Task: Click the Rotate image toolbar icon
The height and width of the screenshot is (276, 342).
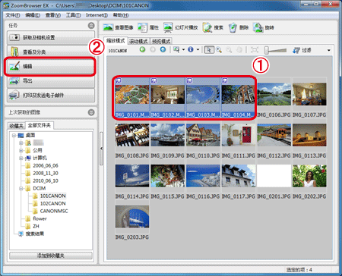Action: (x=258, y=27)
